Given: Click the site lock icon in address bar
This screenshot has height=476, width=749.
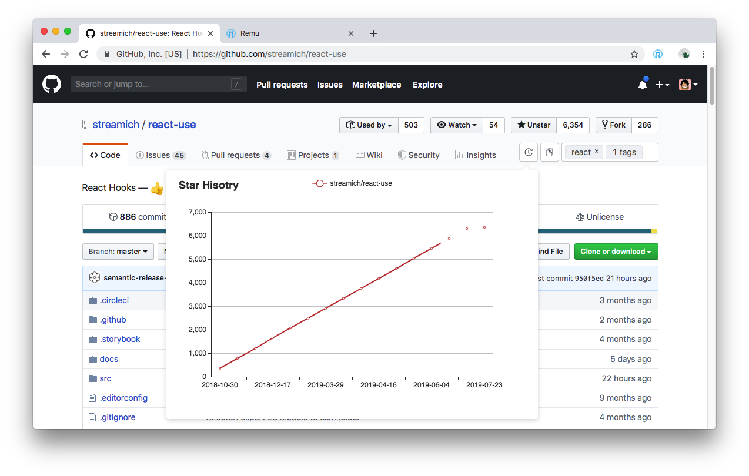Looking at the screenshot, I should pyautogui.click(x=107, y=54).
